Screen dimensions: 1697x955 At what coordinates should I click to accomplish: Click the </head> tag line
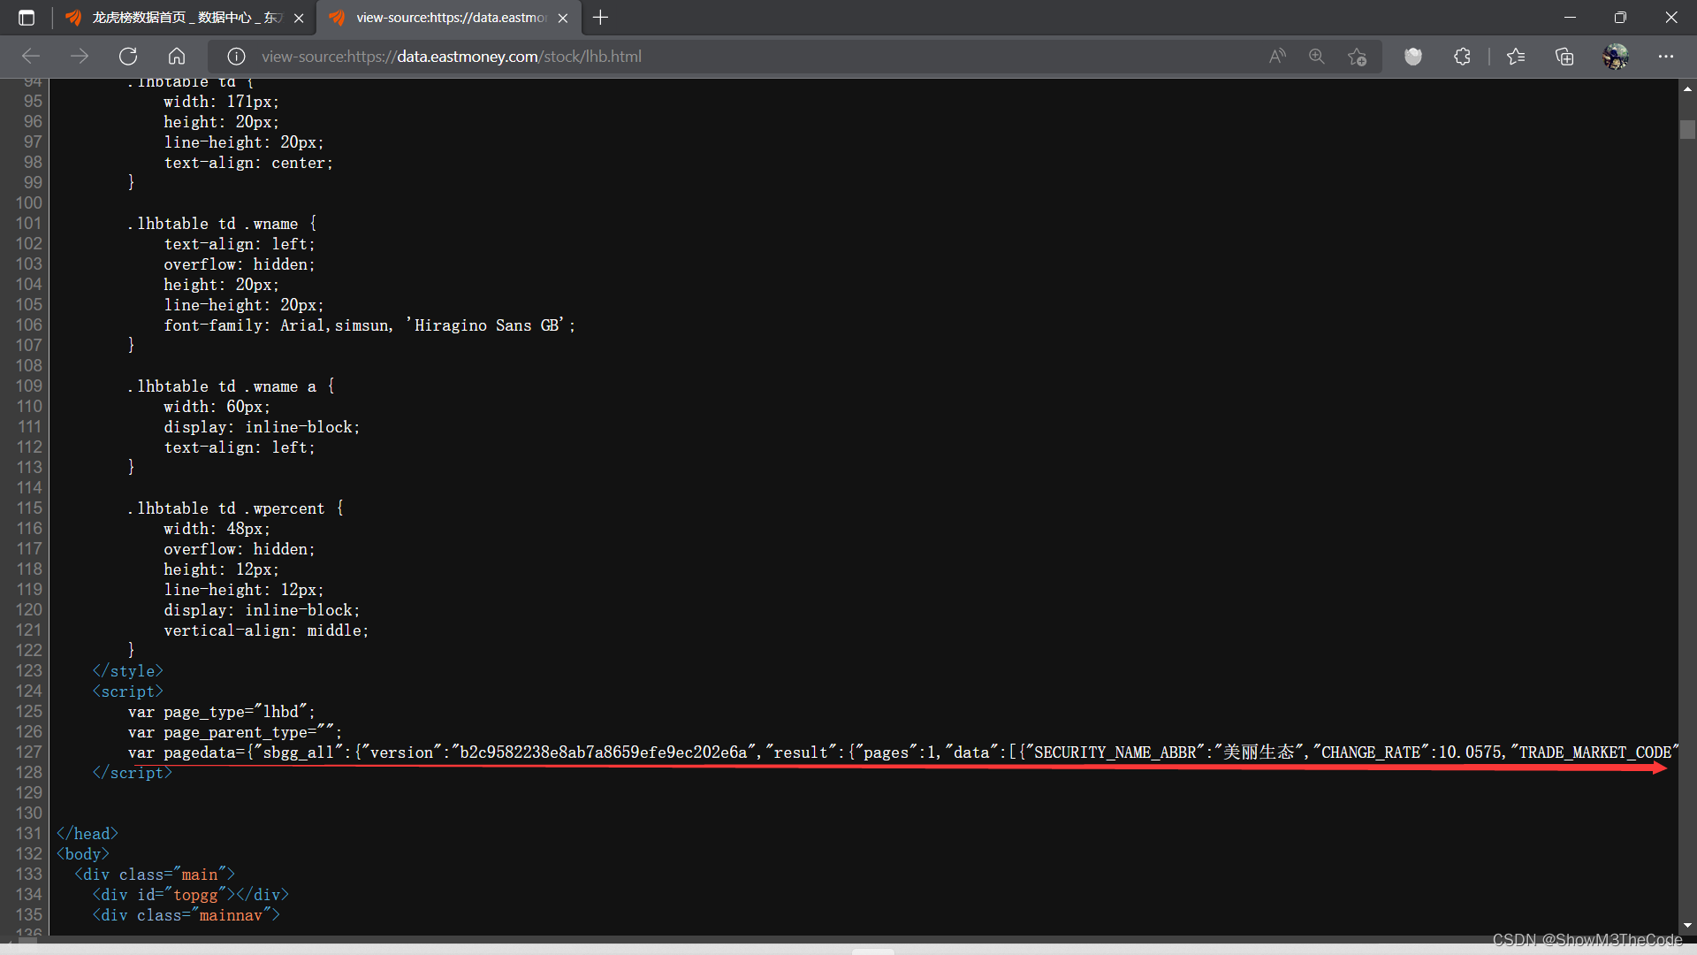[x=88, y=834]
